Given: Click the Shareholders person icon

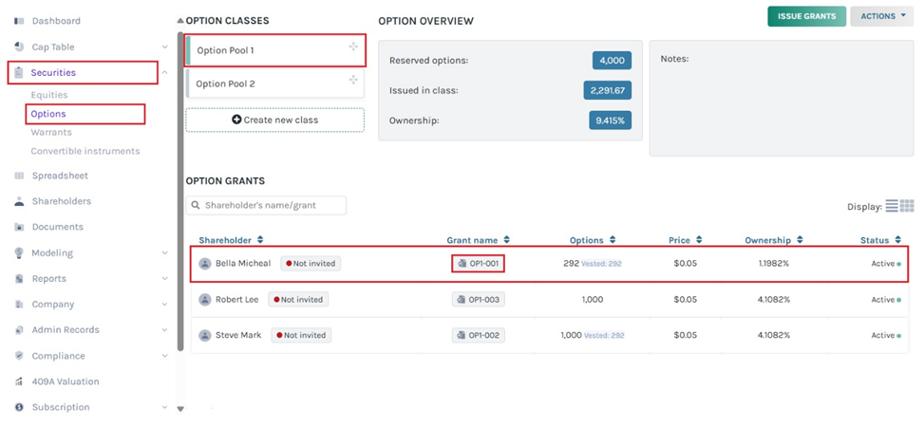Looking at the screenshot, I should coord(18,201).
